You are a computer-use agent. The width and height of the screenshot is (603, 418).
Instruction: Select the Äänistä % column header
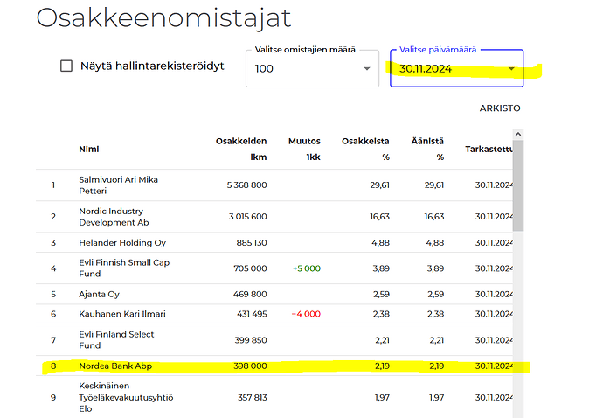[427, 149]
